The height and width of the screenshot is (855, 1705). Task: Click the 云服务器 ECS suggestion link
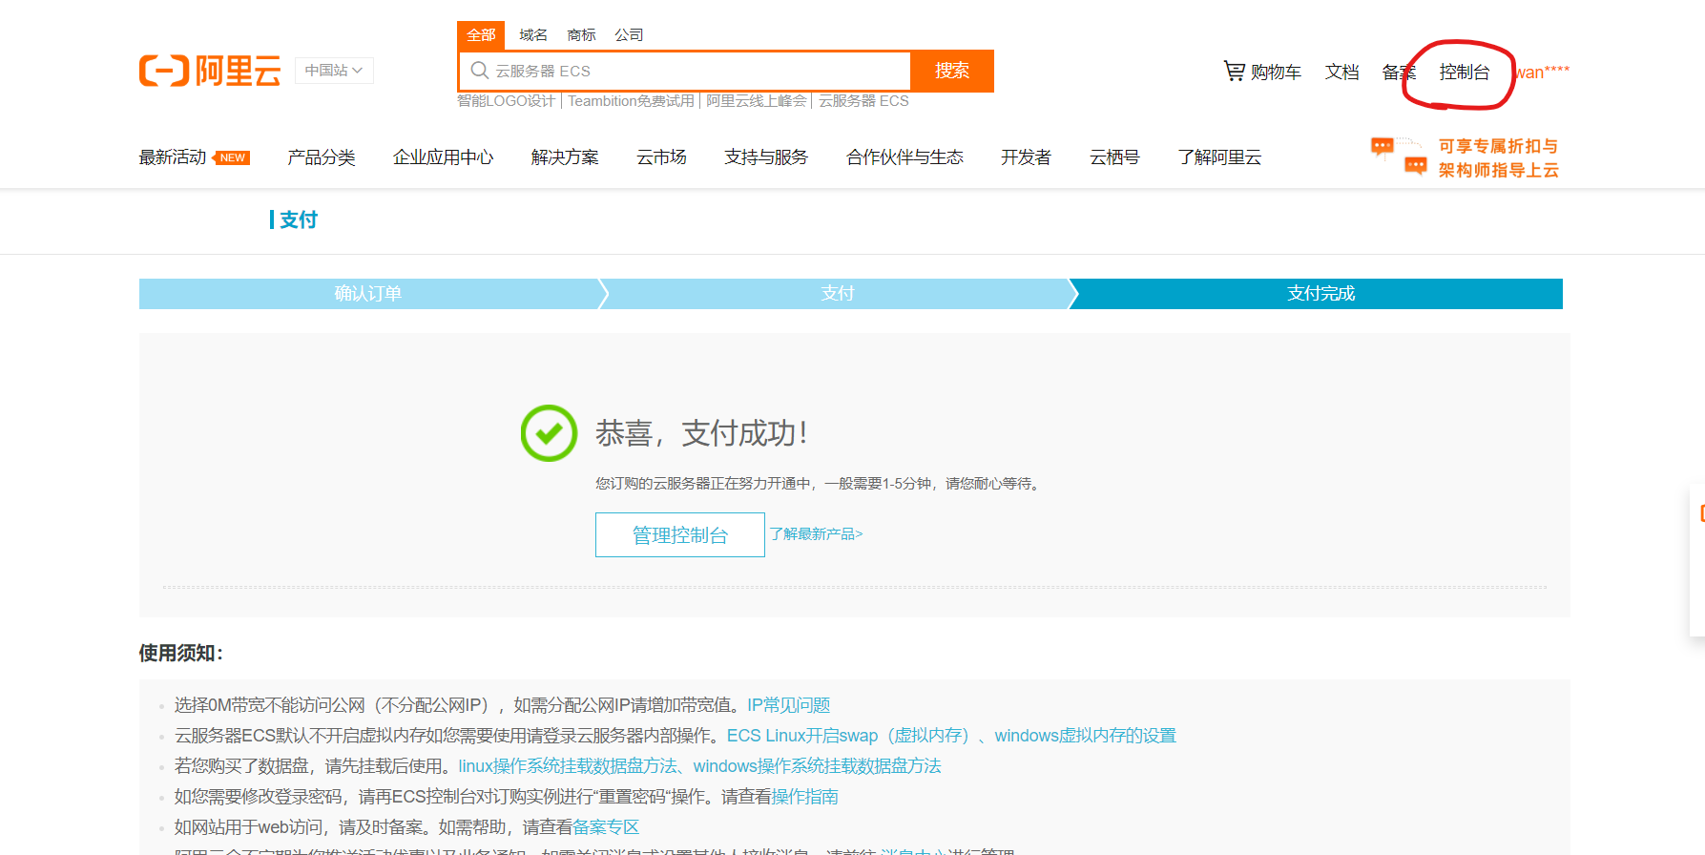863,101
